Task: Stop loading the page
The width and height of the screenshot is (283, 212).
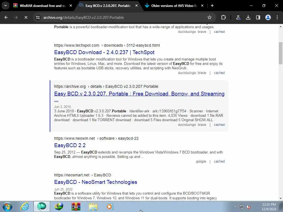Action: [x=26, y=17]
